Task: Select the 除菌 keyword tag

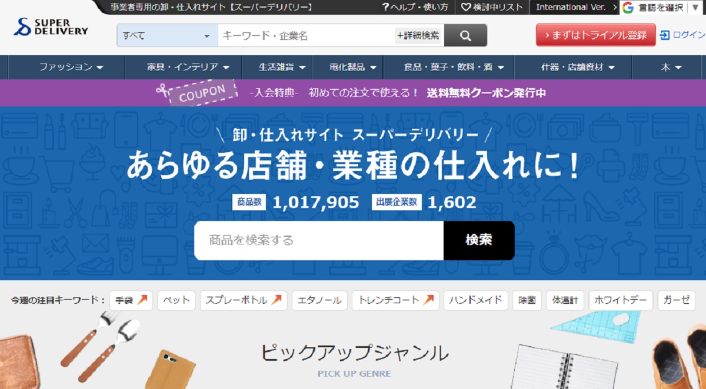Action: click(527, 300)
